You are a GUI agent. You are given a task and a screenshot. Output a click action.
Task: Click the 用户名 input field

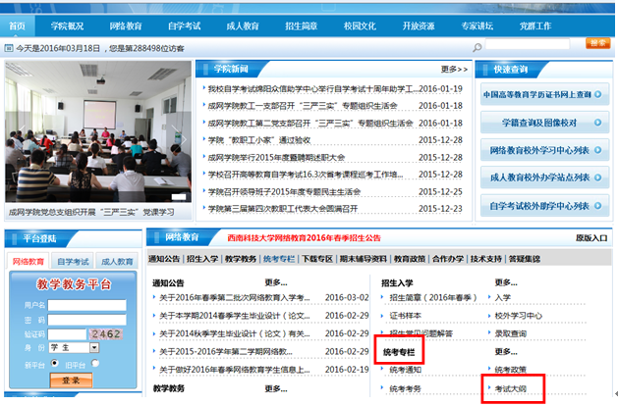87,306
